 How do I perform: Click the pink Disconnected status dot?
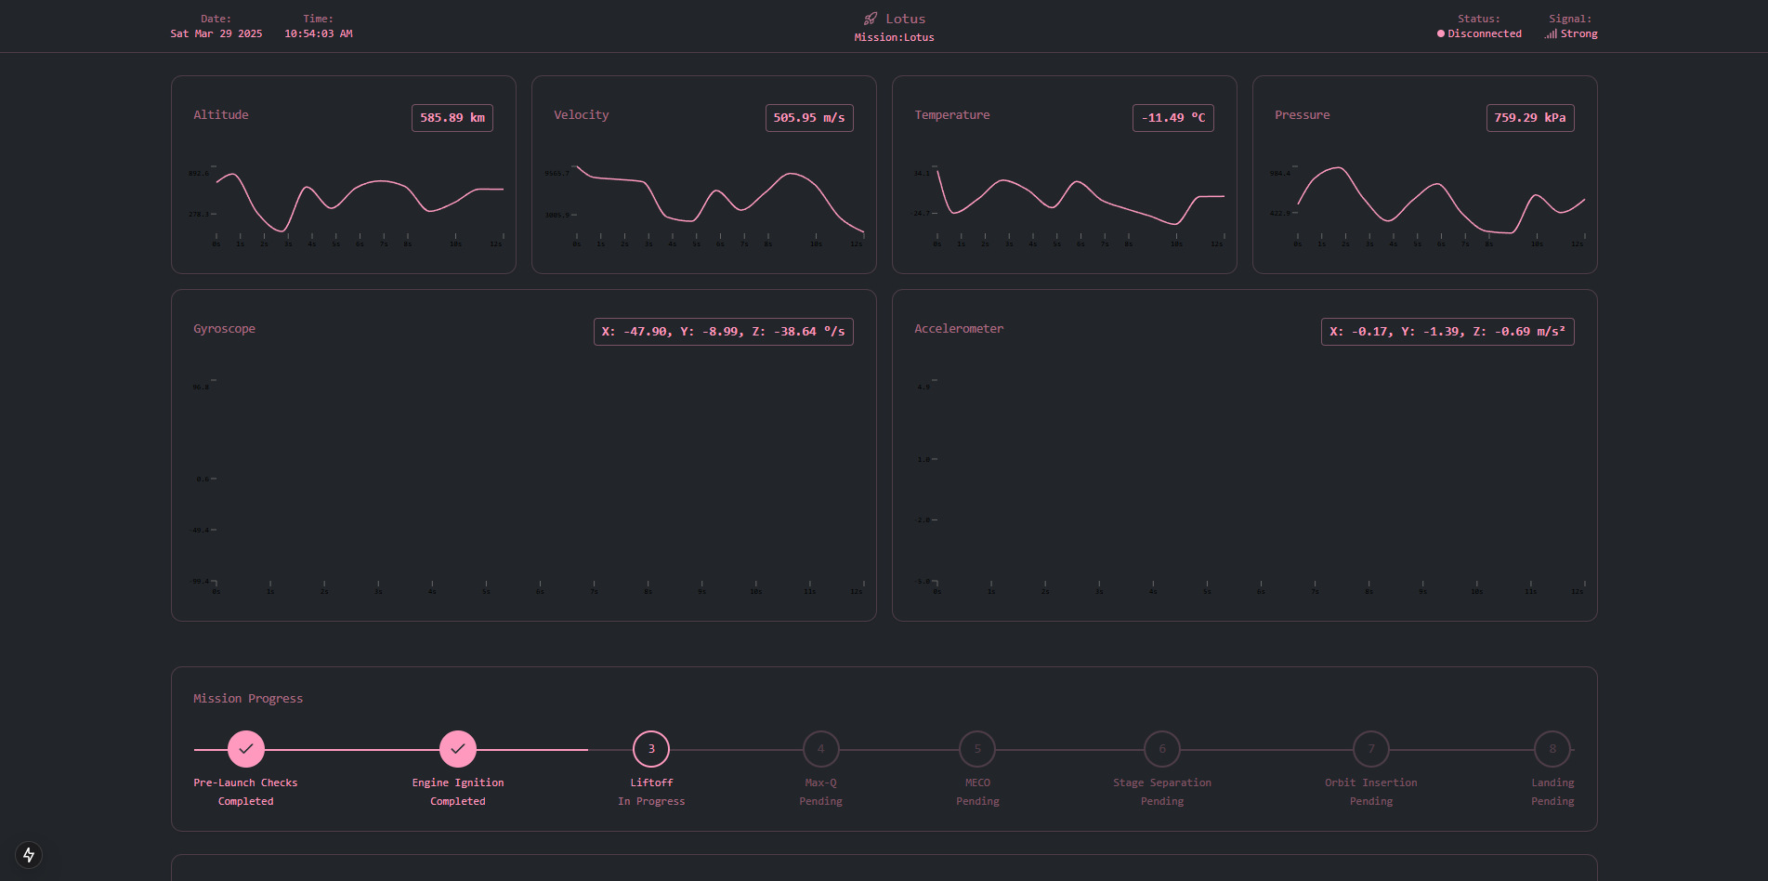click(x=1441, y=33)
